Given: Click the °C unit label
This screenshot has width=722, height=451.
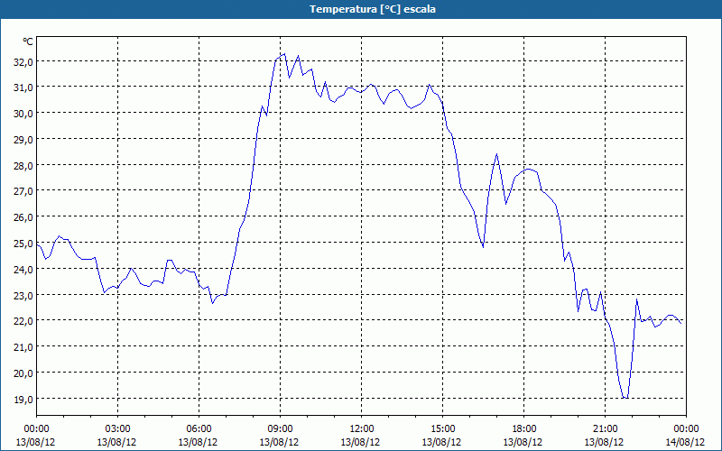Looking at the screenshot, I should coord(28,41).
